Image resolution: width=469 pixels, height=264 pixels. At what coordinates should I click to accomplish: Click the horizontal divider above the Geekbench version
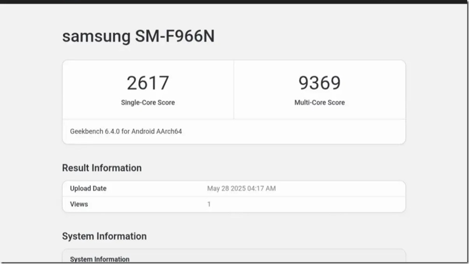[234, 119]
